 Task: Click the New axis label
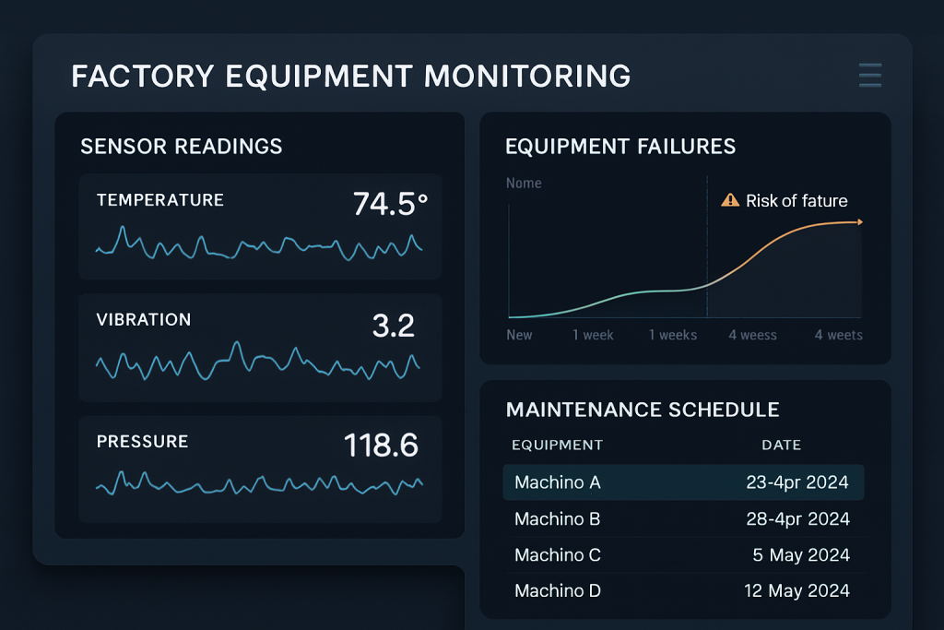coord(519,335)
